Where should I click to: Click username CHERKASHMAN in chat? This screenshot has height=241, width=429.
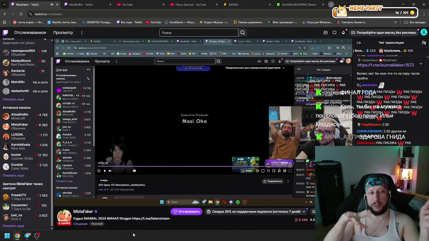369,131
